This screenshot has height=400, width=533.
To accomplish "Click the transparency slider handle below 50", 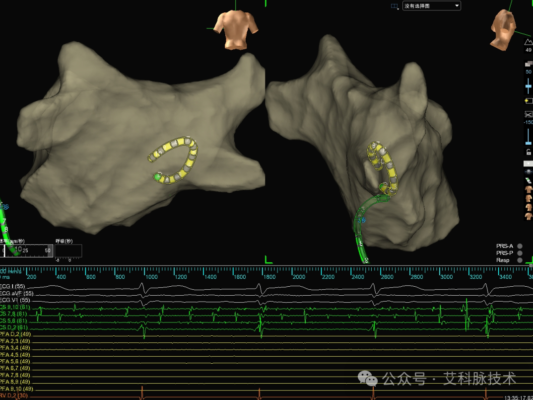I will tap(528, 86).
